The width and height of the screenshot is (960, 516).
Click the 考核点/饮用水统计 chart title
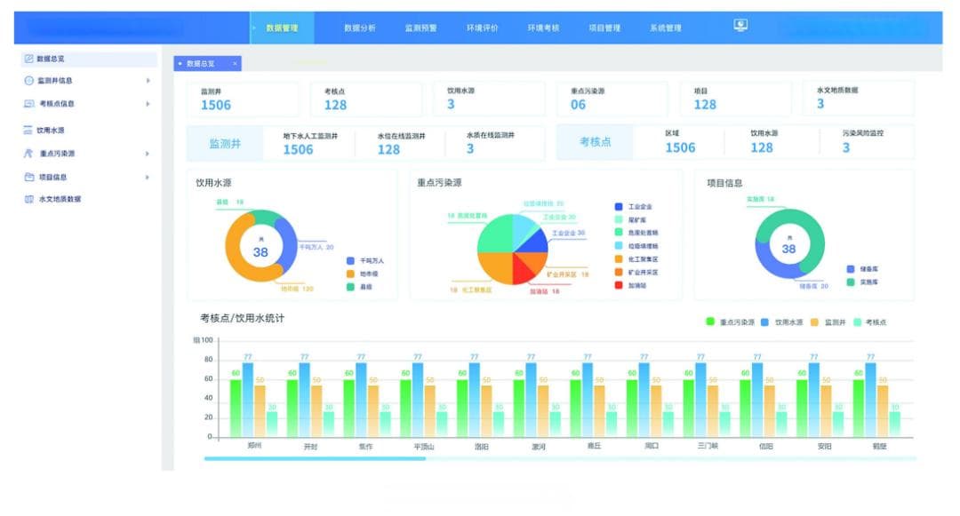tap(242, 319)
